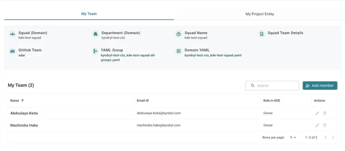Viewport: 345px width, 151px height.
Task: Click the Name column sort arrow
Action: pos(22,100)
